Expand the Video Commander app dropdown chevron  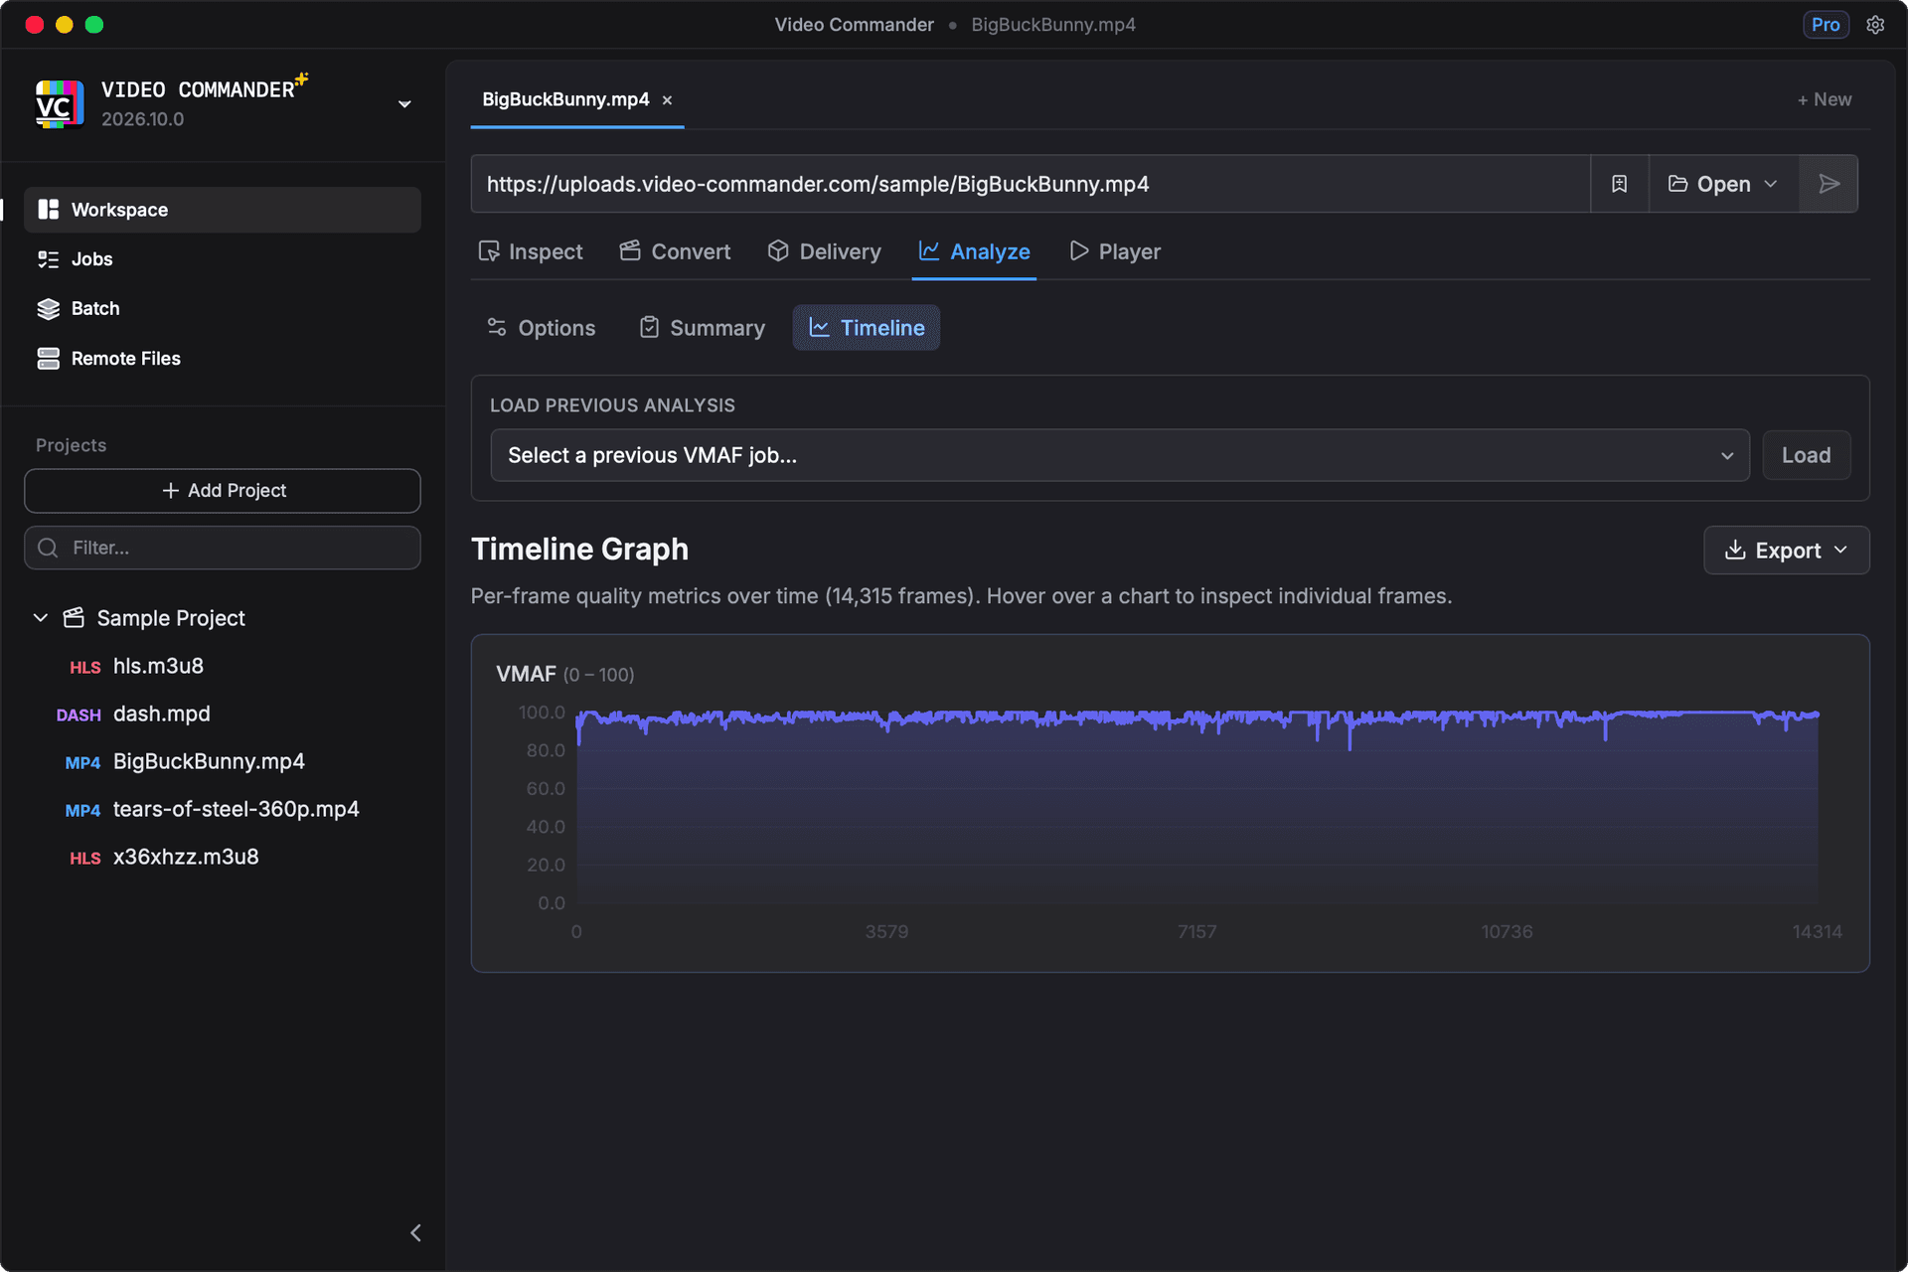point(404,104)
